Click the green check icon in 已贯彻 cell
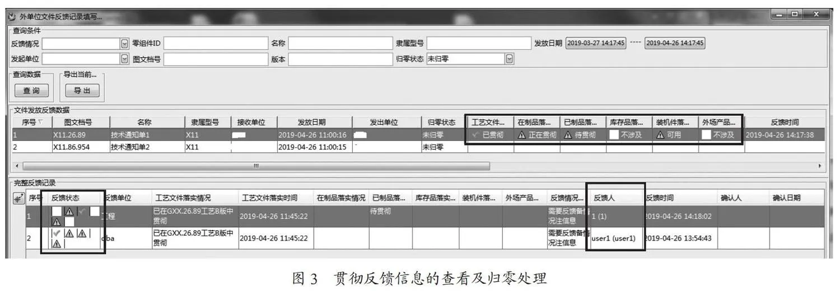 tap(476, 134)
